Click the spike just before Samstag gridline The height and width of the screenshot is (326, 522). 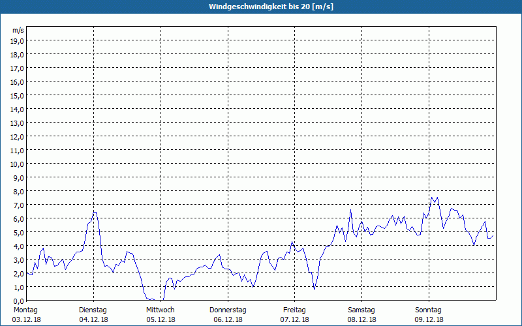pos(350,210)
